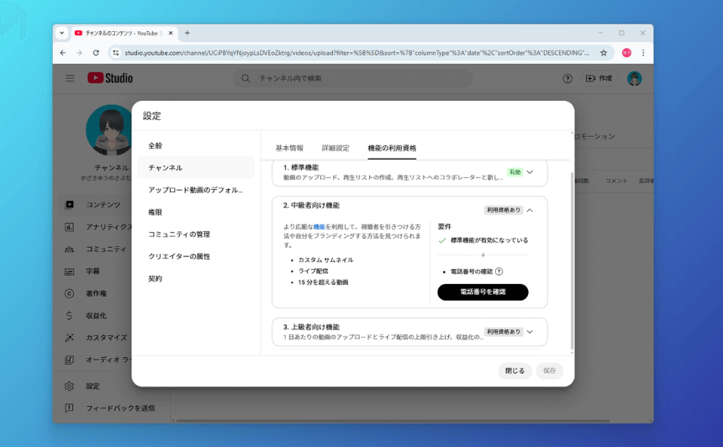Click the Chrome profile icon
The height and width of the screenshot is (447, 723).
pyautogui.click(x=626, y=53)
